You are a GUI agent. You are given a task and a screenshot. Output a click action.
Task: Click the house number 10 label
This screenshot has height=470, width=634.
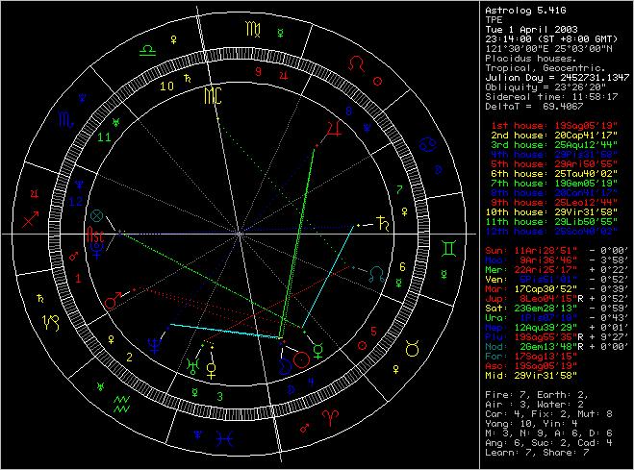pos(166,86)
